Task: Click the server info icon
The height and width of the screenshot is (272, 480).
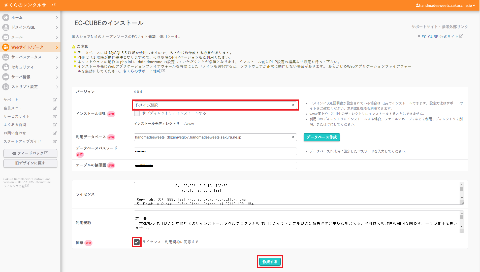Action: tap(6, 77)
